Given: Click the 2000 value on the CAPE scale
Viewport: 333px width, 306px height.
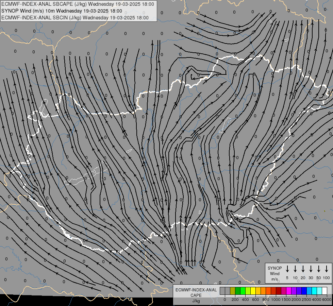Looking at the screenshot, I should point(296,300).
